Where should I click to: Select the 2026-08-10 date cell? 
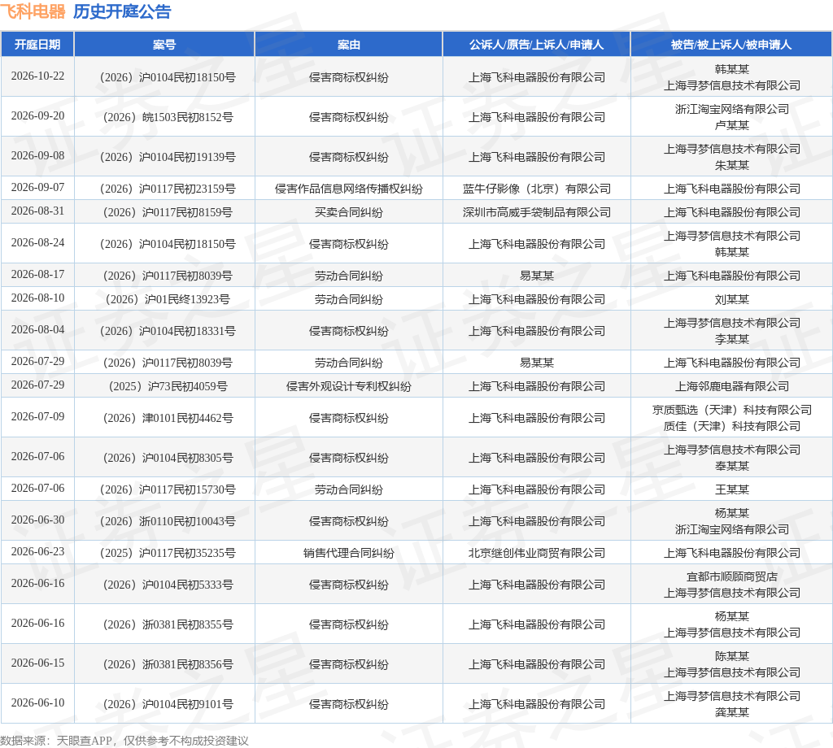pyautogui.click(x=37, y=298)
